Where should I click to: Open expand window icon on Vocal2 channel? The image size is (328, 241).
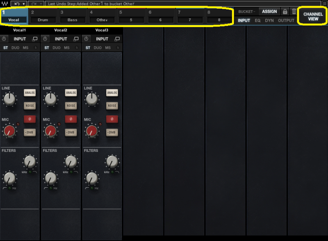click(x=76, y=39)
